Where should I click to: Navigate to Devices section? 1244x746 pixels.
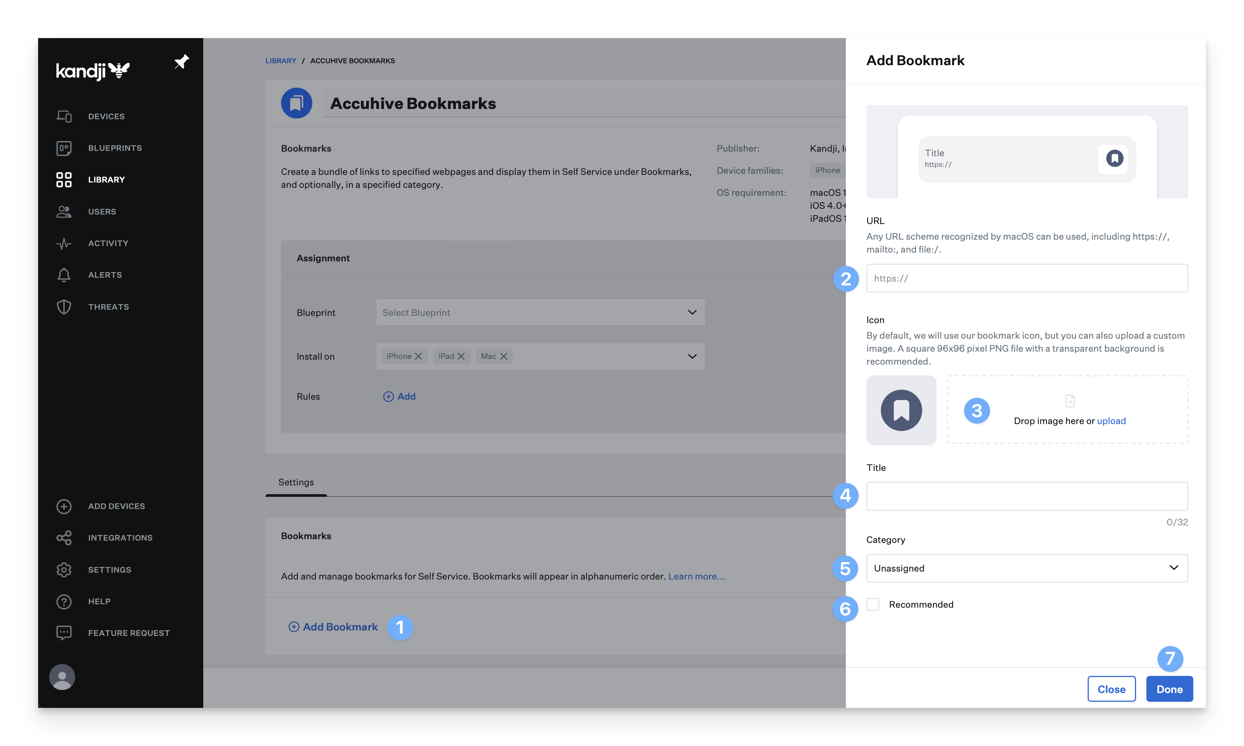click(x=106, y=115)
